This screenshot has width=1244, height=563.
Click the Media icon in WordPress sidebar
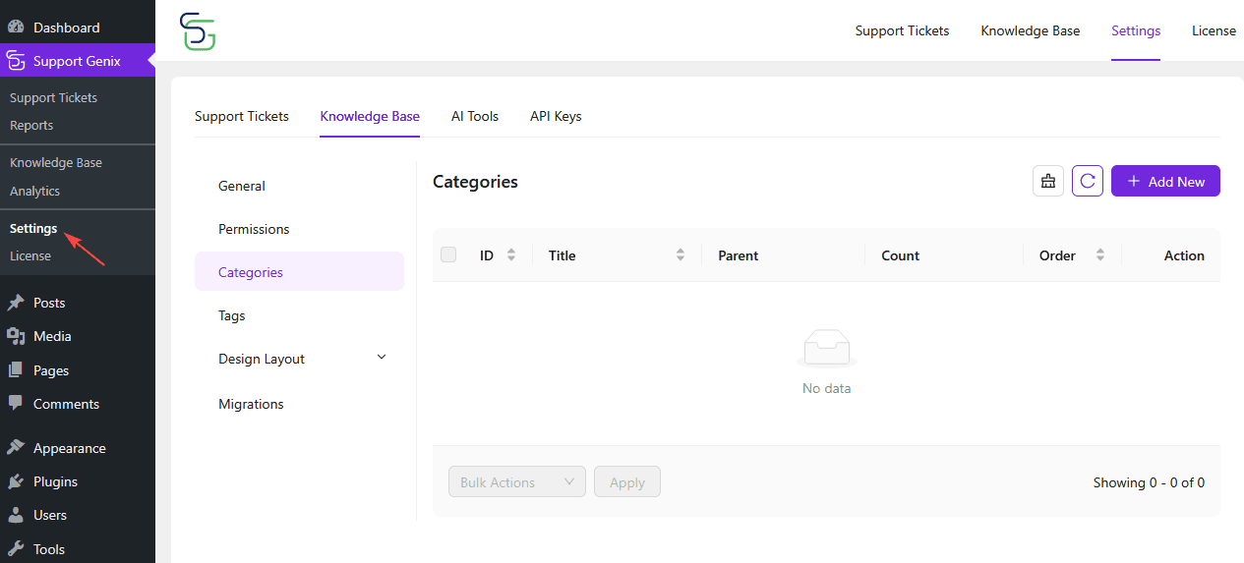click(16, 336)
